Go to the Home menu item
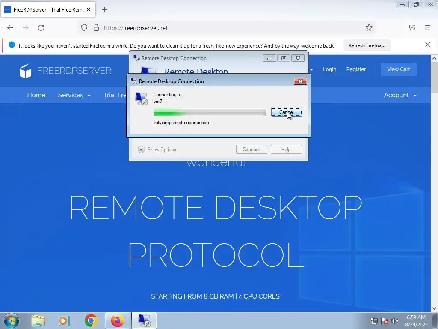This screenshot has height=329, width=438. (36, 95)
